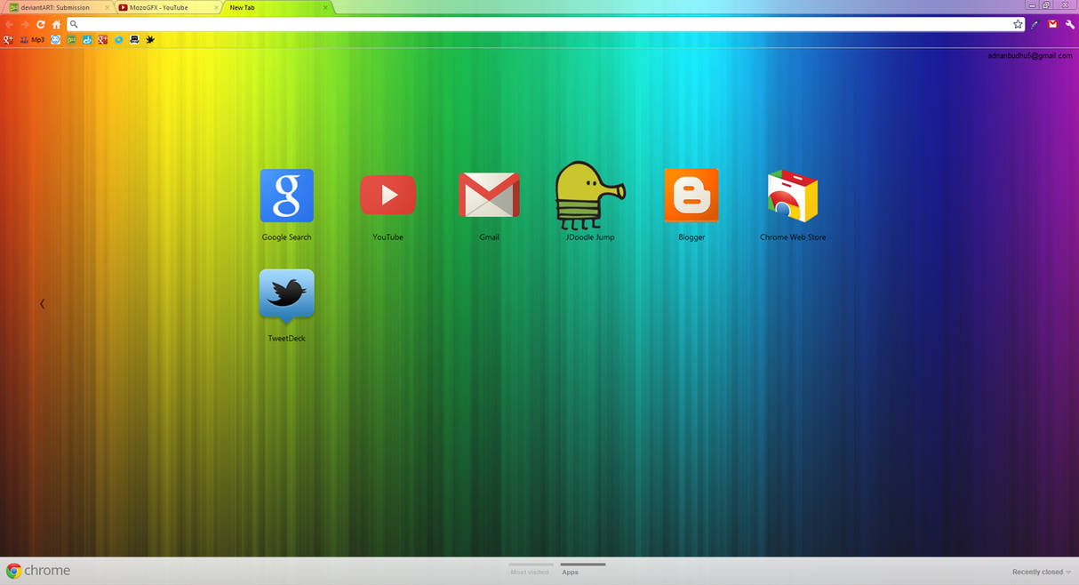Reload the current page
Image resolution: width=1079 pixels, height=585 pixels.
(x=41, y=25)
